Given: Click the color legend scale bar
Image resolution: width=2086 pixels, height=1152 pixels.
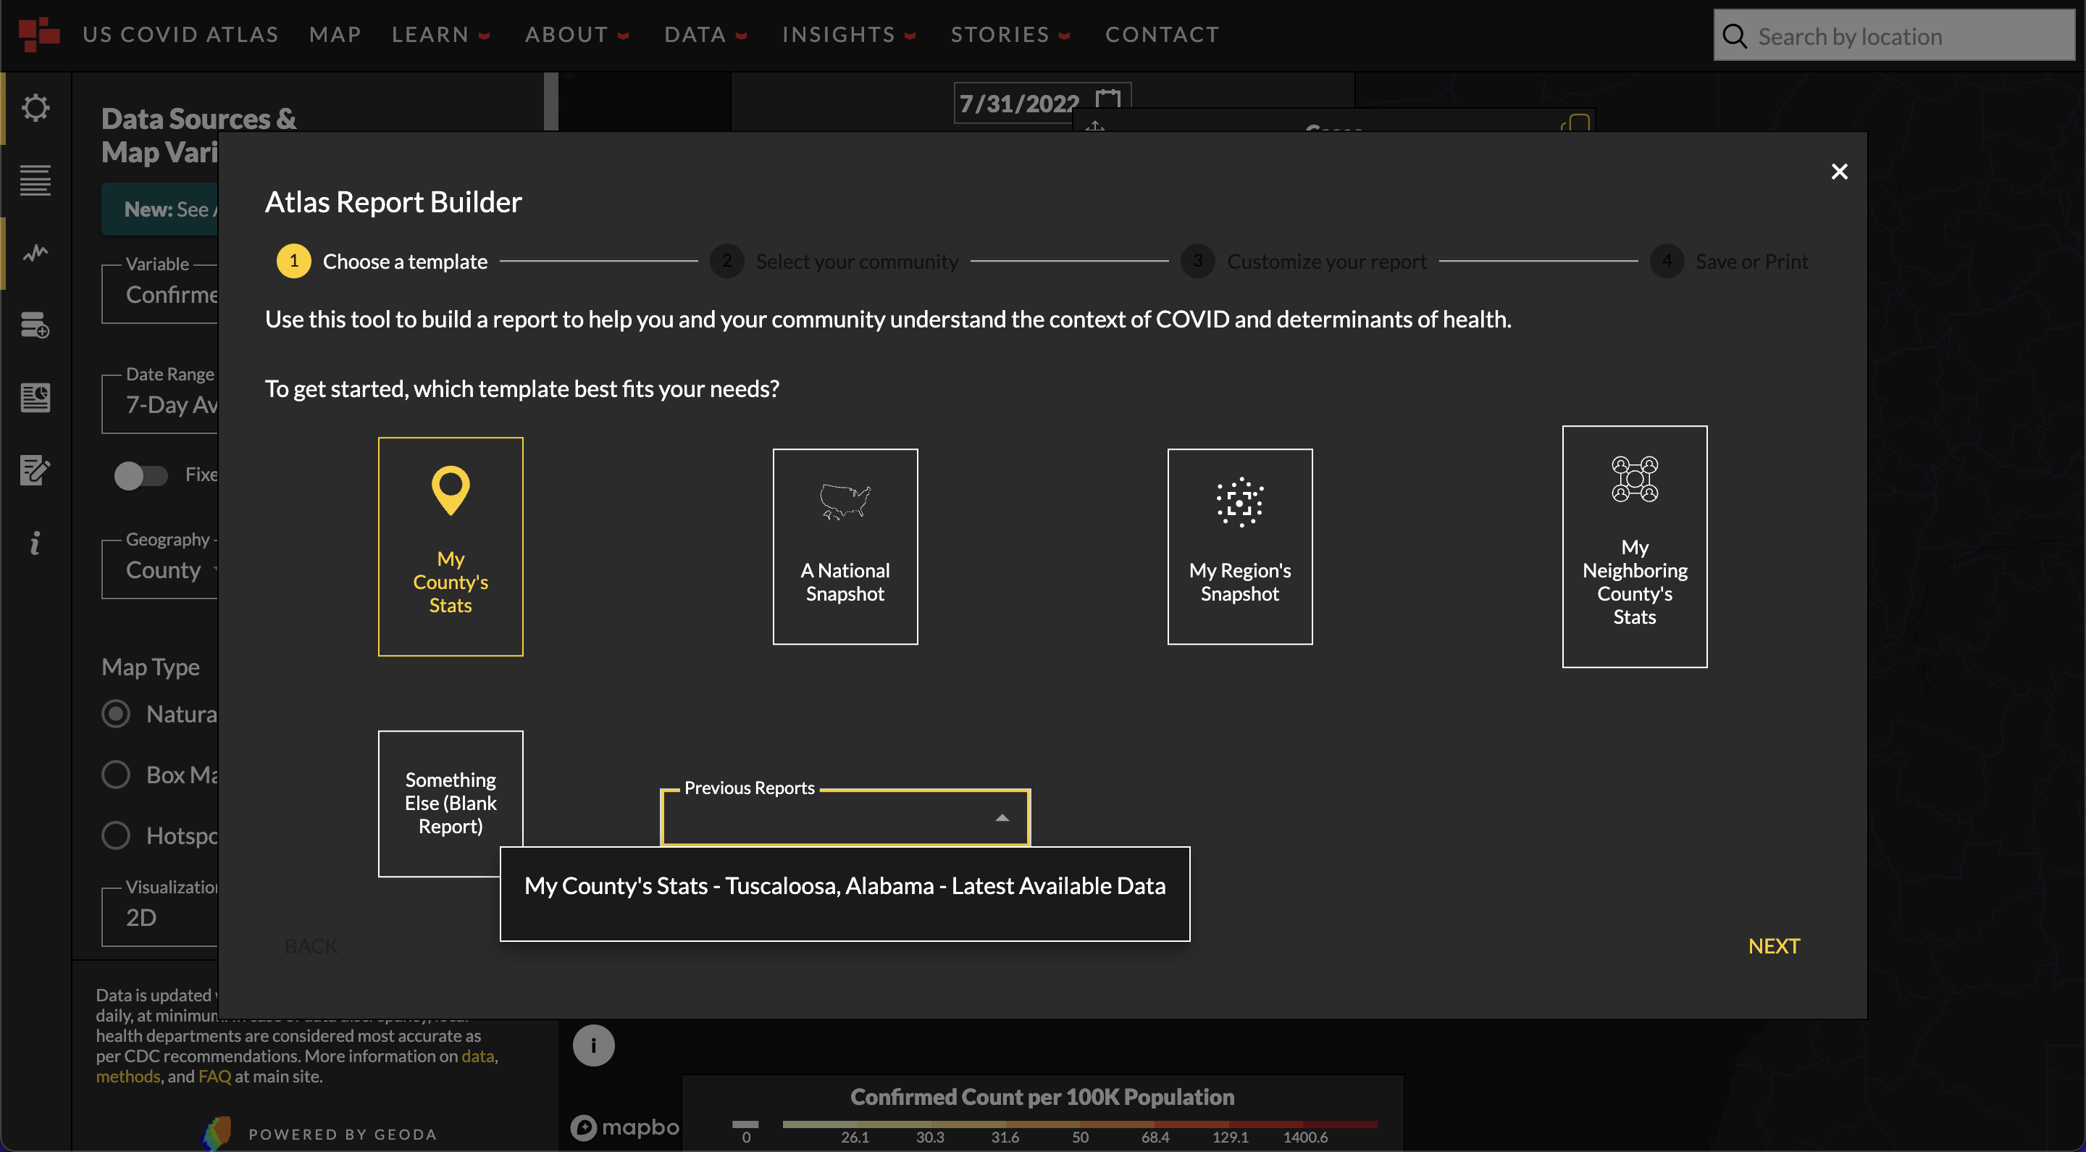Looking at the screenshot, I should 1078,1124.
